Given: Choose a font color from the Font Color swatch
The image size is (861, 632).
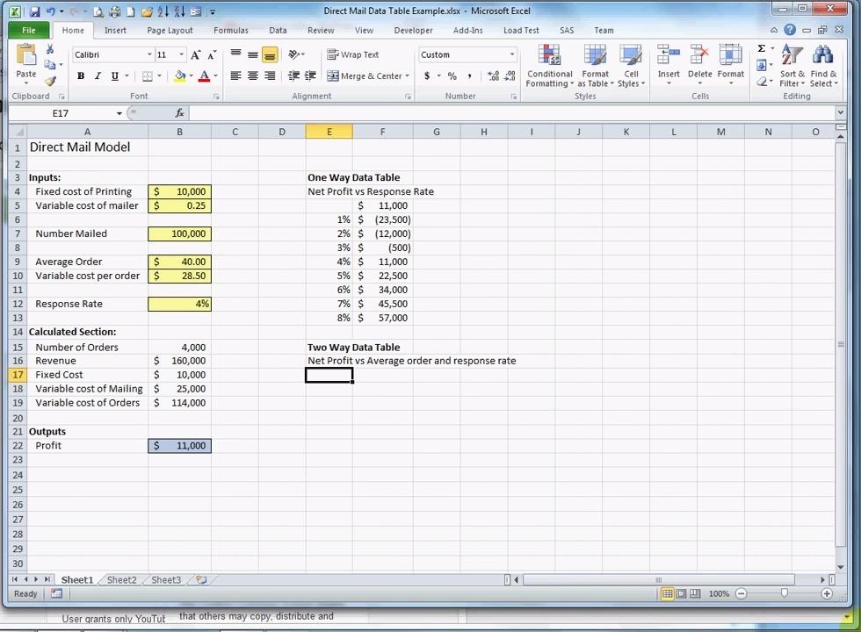Looking at the screenshot, I should (x=205, y=75).
